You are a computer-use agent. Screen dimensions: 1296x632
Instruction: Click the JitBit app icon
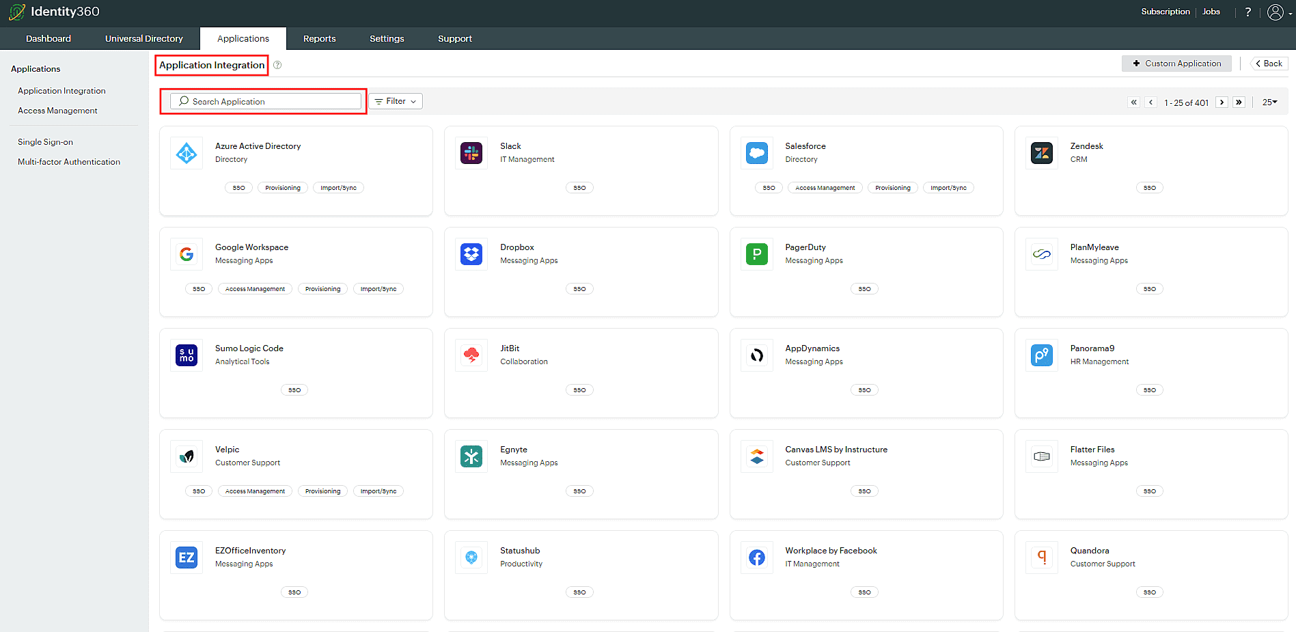point(471,355)
